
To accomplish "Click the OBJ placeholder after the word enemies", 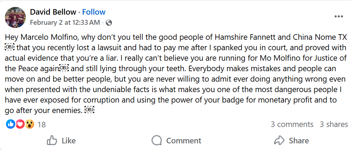I will point(90,110).
